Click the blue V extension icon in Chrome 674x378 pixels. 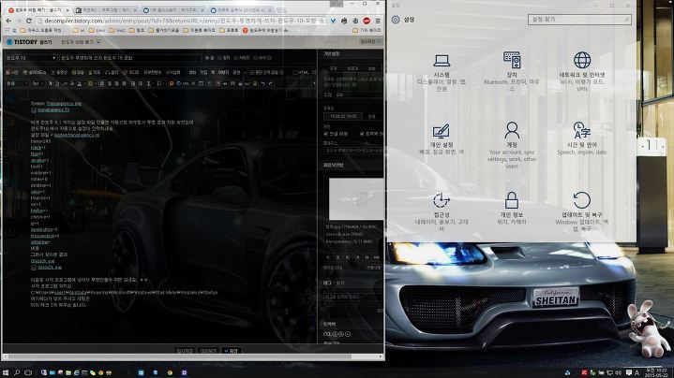point(333,21)
